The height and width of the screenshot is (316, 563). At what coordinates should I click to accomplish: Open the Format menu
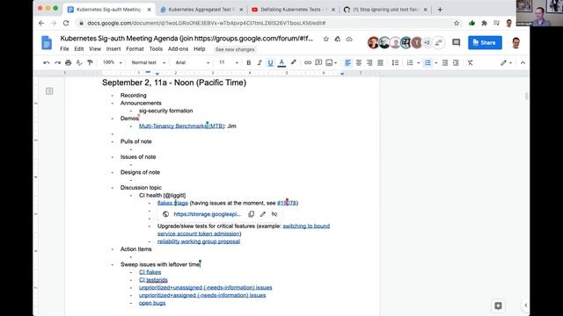pos(135,49)
